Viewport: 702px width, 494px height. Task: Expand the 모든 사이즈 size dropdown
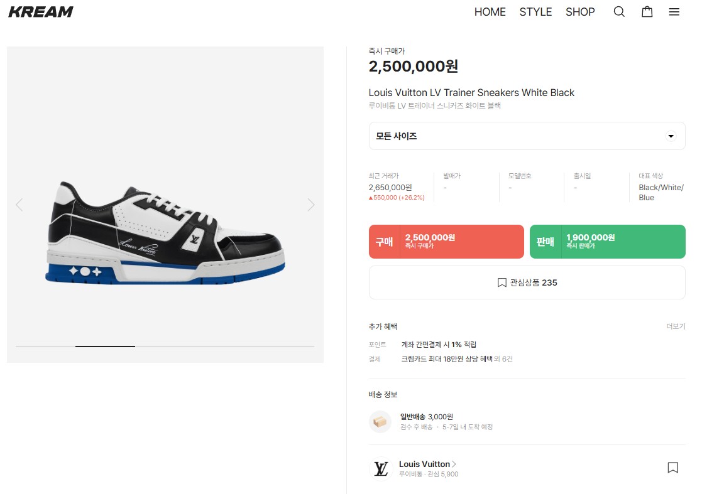coord(527,136)
